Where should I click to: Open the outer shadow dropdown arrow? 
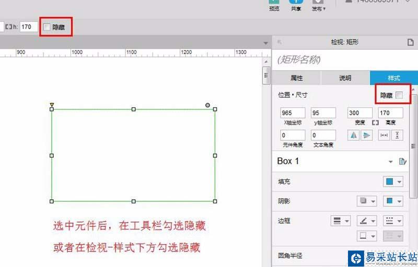pyautogui.click(x=373, y=201)
